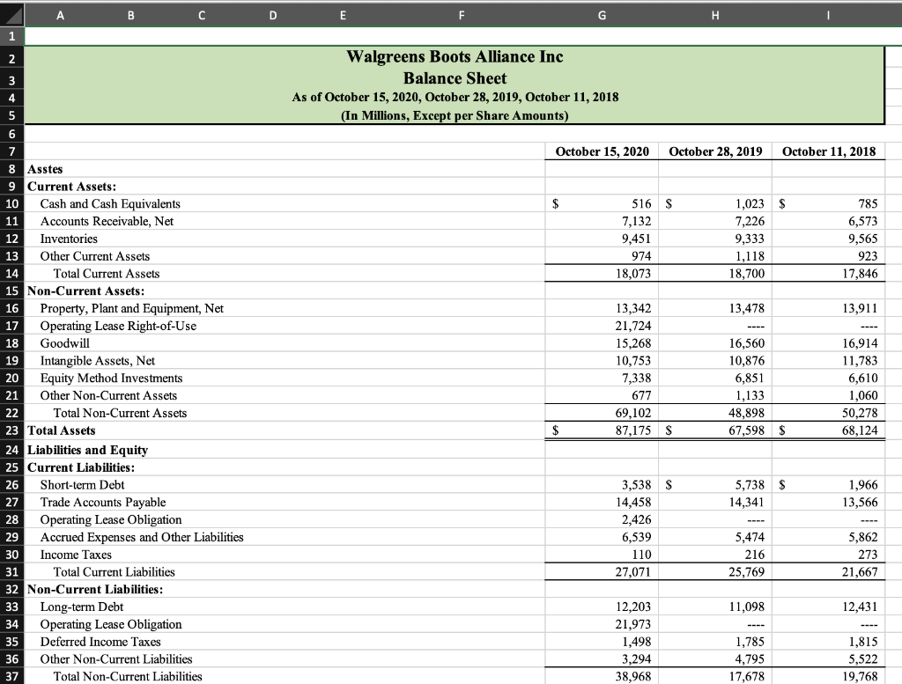Click the Walgreens Boots Alliance Inc title cell

click(x=455, y=55)
